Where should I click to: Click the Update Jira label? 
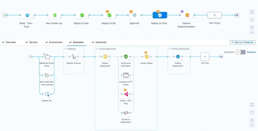point(47,101)
